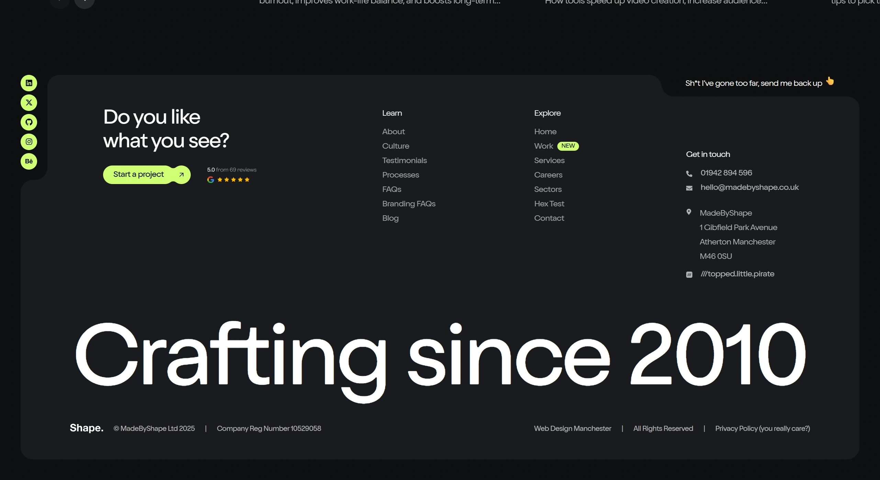Click the hello@madebyshape.co.uk email link
This screenshot has width=880, height=480.
pos(749,187)
